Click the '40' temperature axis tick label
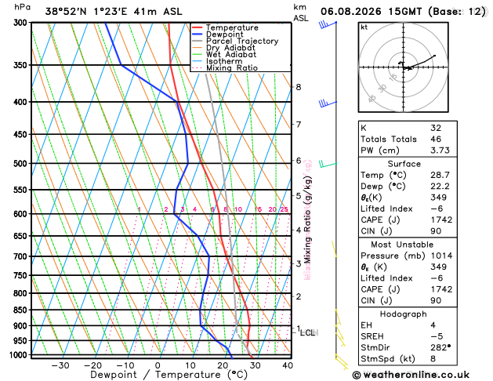Image resolution: width=493 pixels, height=381 pixels. 288,365
